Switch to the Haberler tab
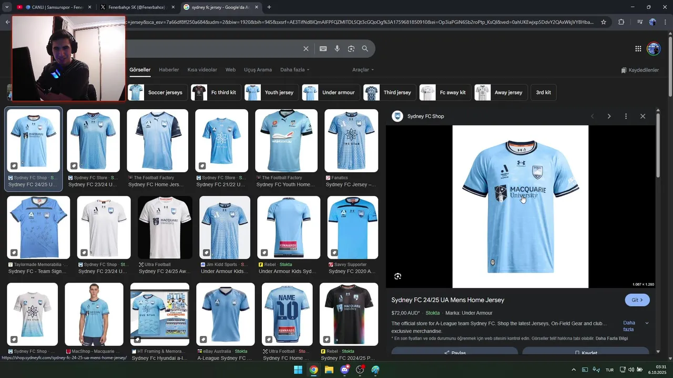 pyautogui.click(x=169, y=70)
